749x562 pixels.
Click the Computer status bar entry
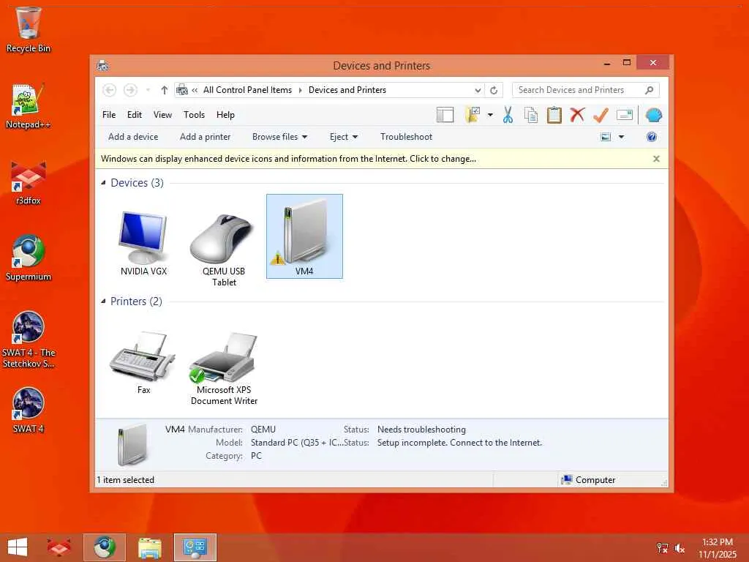click(589, 480)
